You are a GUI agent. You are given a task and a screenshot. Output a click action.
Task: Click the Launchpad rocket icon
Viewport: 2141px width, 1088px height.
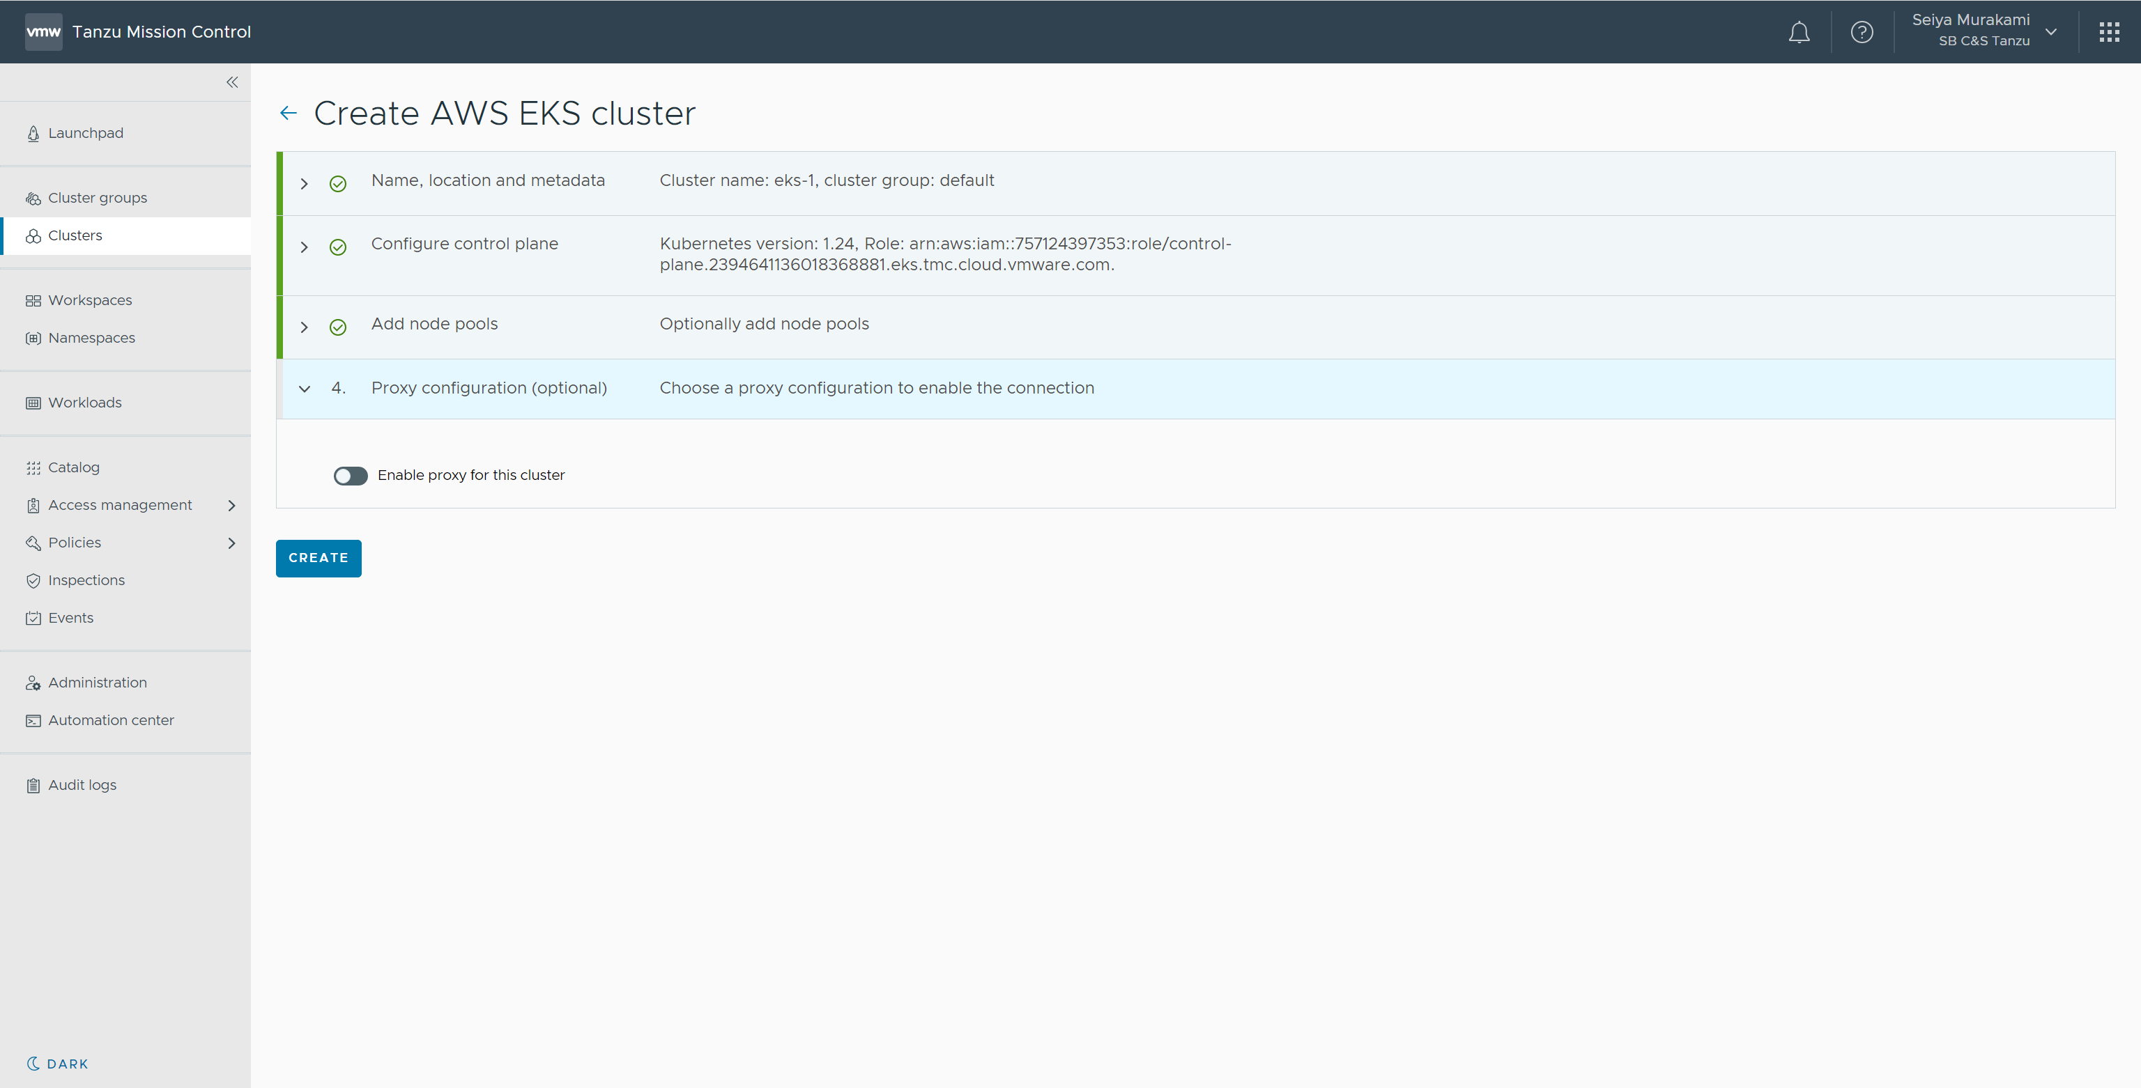click(33, 134)
